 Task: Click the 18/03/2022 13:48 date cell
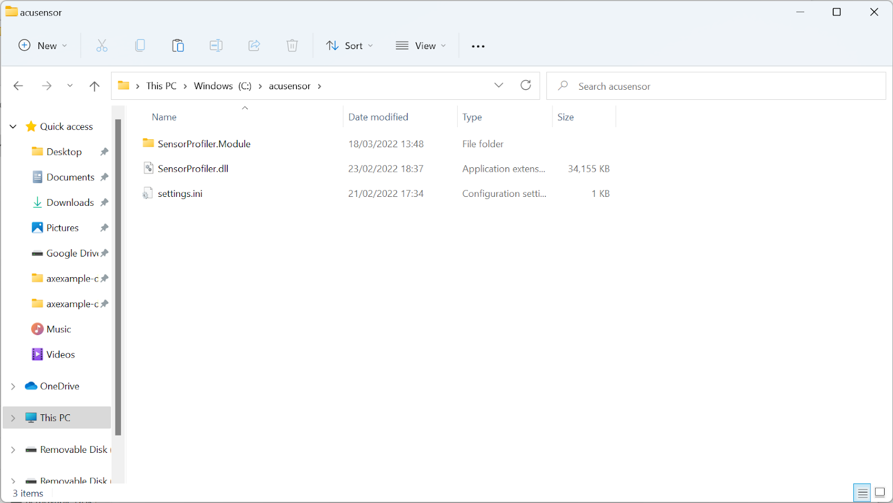click(x=386, y=144)
